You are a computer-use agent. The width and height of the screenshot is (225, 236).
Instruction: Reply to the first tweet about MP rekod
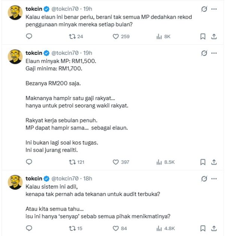tap(29, 36)
